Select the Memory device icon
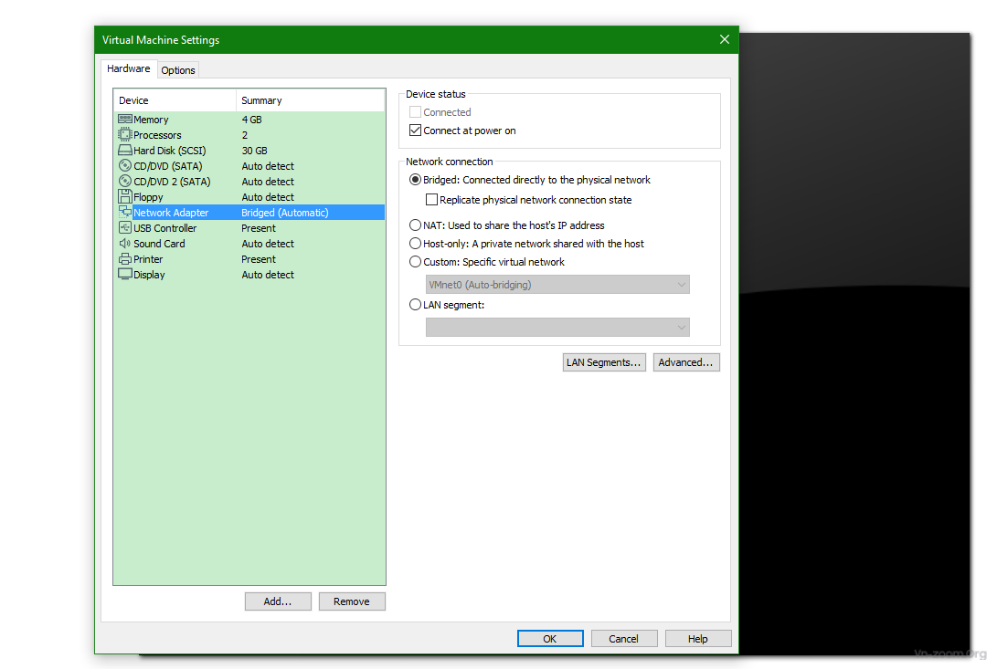Viewport: 997px width, 669px height. click(125, 120)
